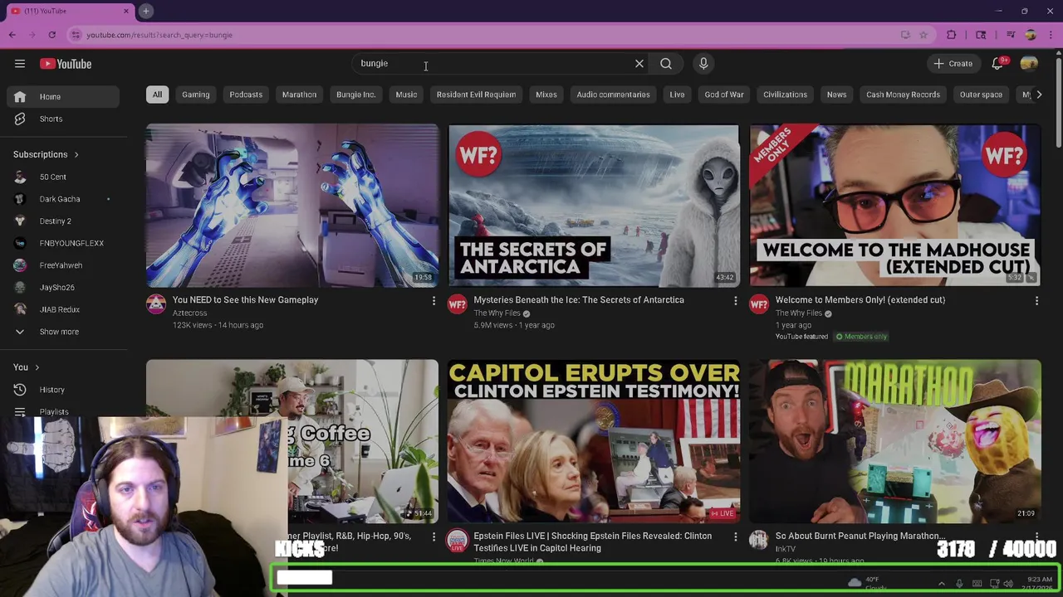Select the Bungie Inc. filter chip

pyautogui.click(x=355, y=95)
